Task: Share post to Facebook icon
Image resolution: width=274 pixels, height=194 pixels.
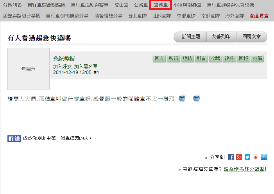Action: [x=231, y=157]
